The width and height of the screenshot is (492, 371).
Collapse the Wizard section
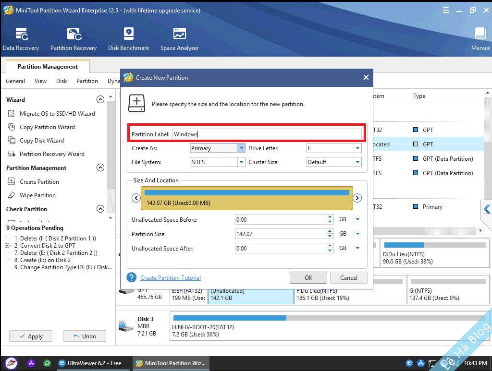click(x=100, y=100)
